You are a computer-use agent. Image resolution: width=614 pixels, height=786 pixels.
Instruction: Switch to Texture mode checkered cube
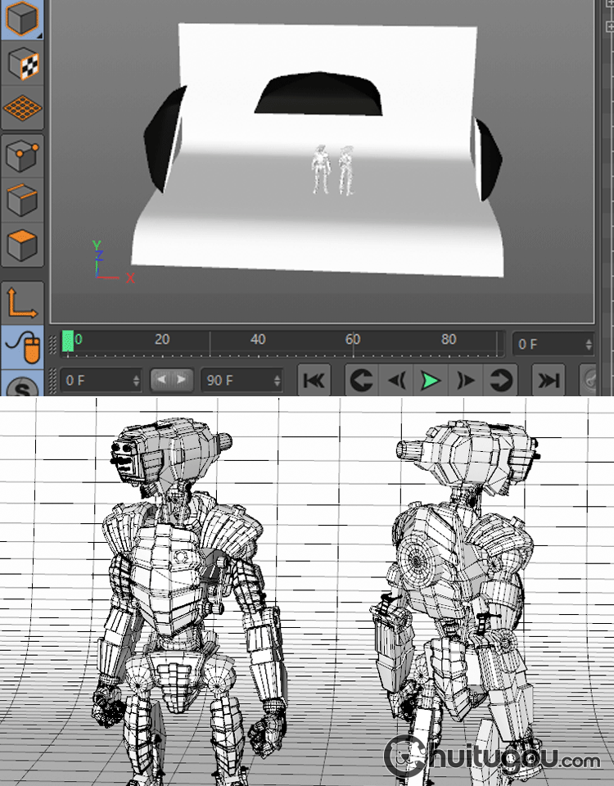pos(22,63)
